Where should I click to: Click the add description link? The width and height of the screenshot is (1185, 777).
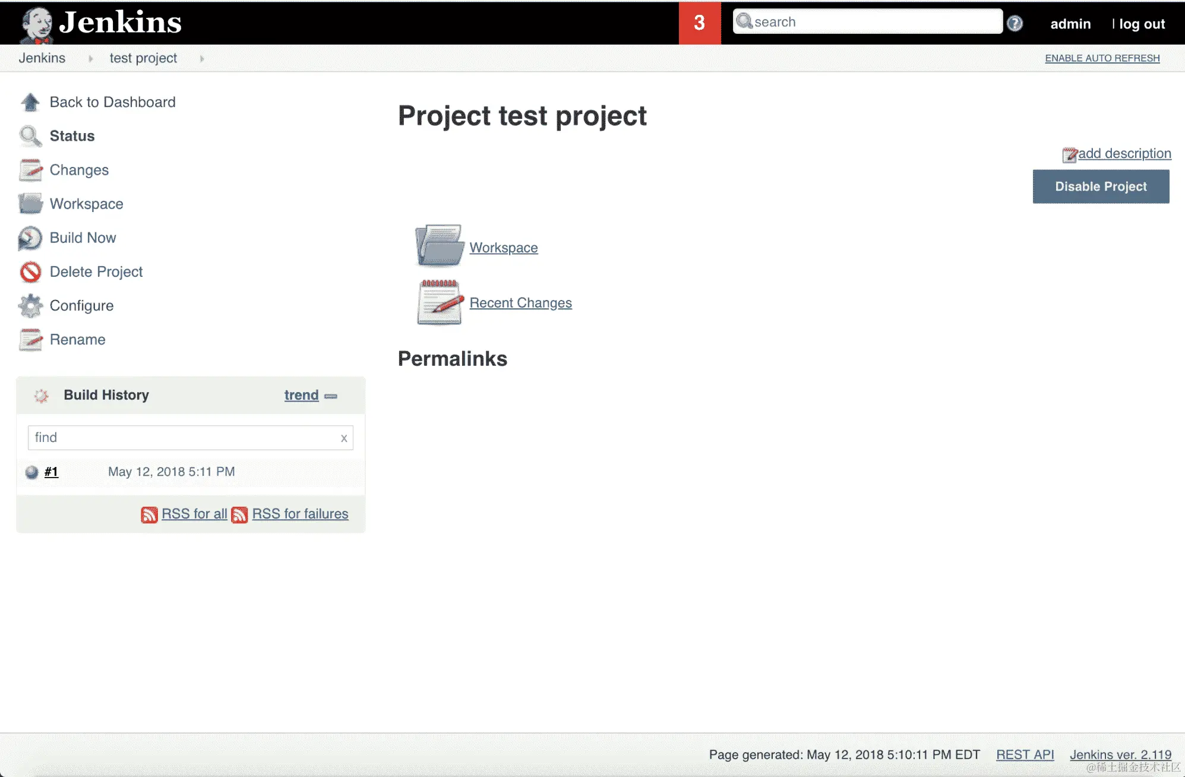pos(1124,153)
